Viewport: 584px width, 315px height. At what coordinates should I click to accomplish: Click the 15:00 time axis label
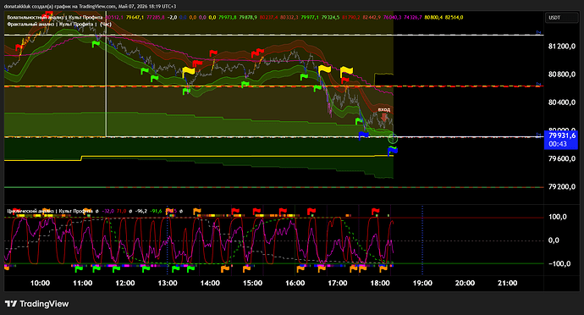pos(252,284)
